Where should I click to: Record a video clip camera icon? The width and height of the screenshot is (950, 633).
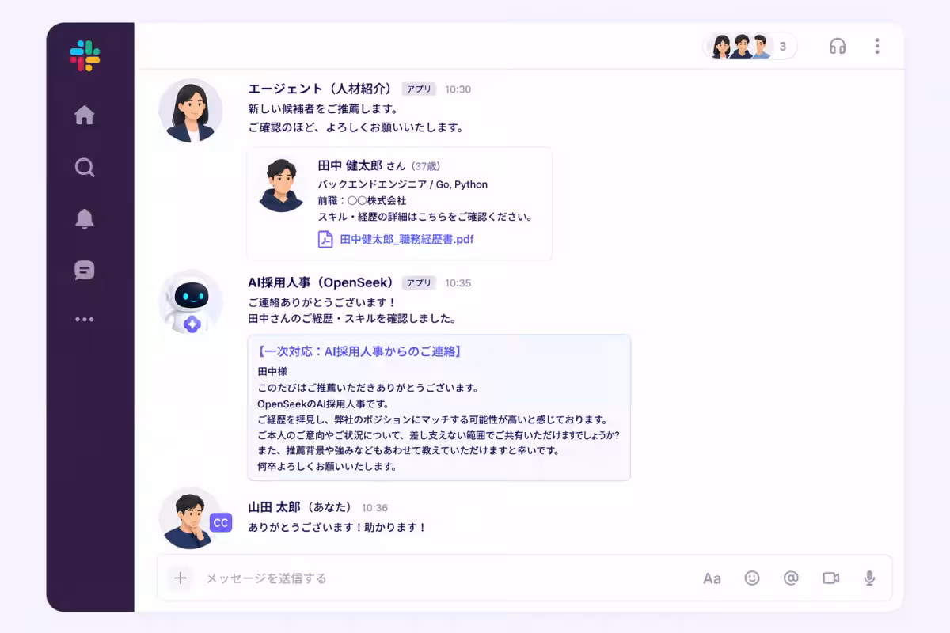click(x=830, y=578)
